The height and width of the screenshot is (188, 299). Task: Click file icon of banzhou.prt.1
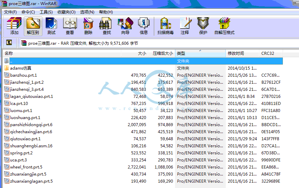[7, 75]
